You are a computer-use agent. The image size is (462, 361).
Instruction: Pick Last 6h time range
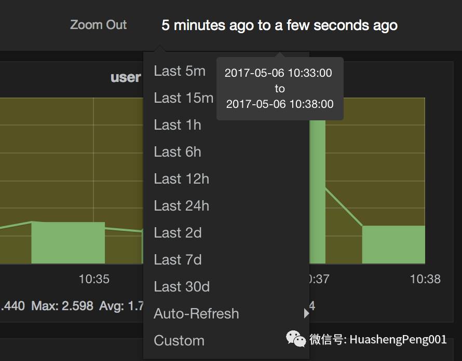[x=177, y=152]
